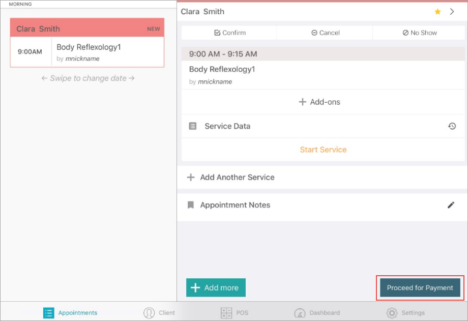Click the Clara Smith name in details header
This screenshot has height=321, width=468.
pyautogui.click(x=202, y=12)
